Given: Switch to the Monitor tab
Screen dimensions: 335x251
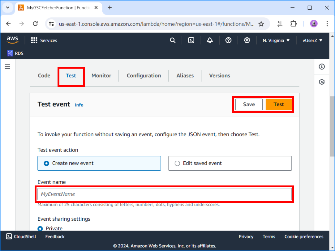Looking at the screenshot, I should coord(101,75).
